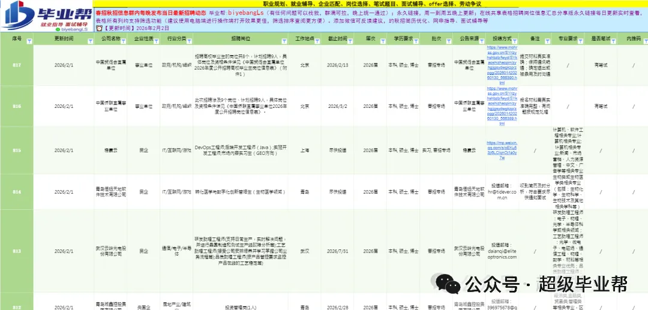Open the 批次 column filter dropdown
This screenshot has height=310, width=648.
(x=448, y=41)
